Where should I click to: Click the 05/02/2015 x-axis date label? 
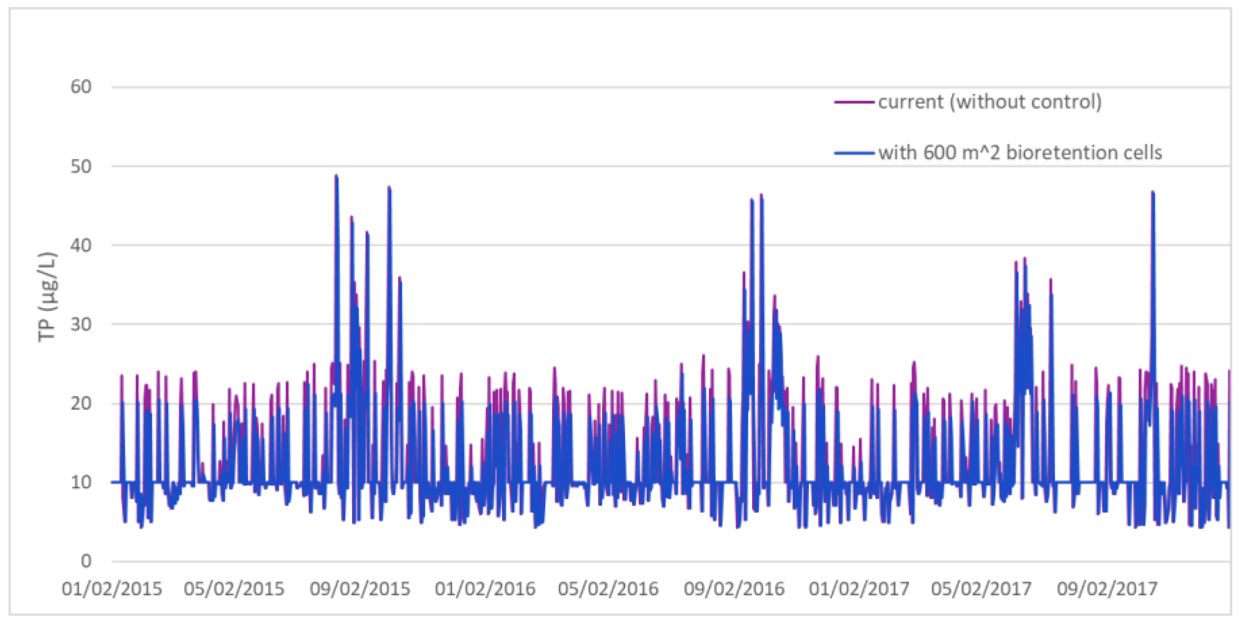(234, 590)
